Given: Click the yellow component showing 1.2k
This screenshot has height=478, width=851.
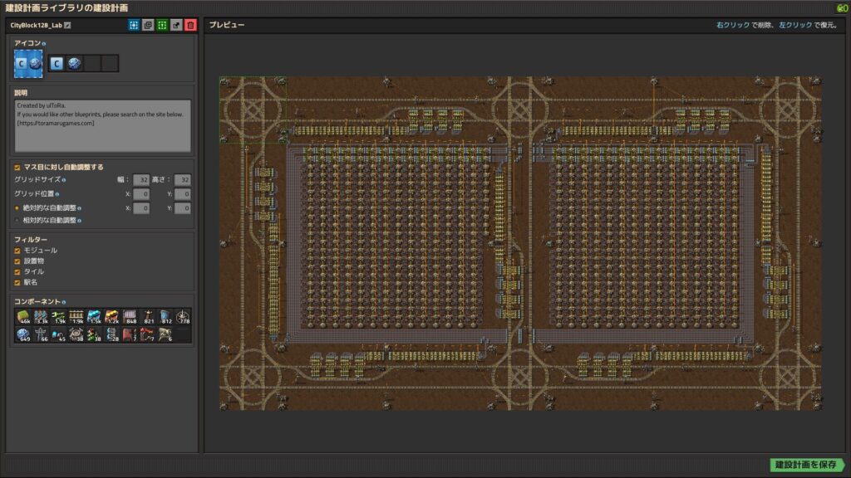Looking at the screenshot, I should pos(112,317).
